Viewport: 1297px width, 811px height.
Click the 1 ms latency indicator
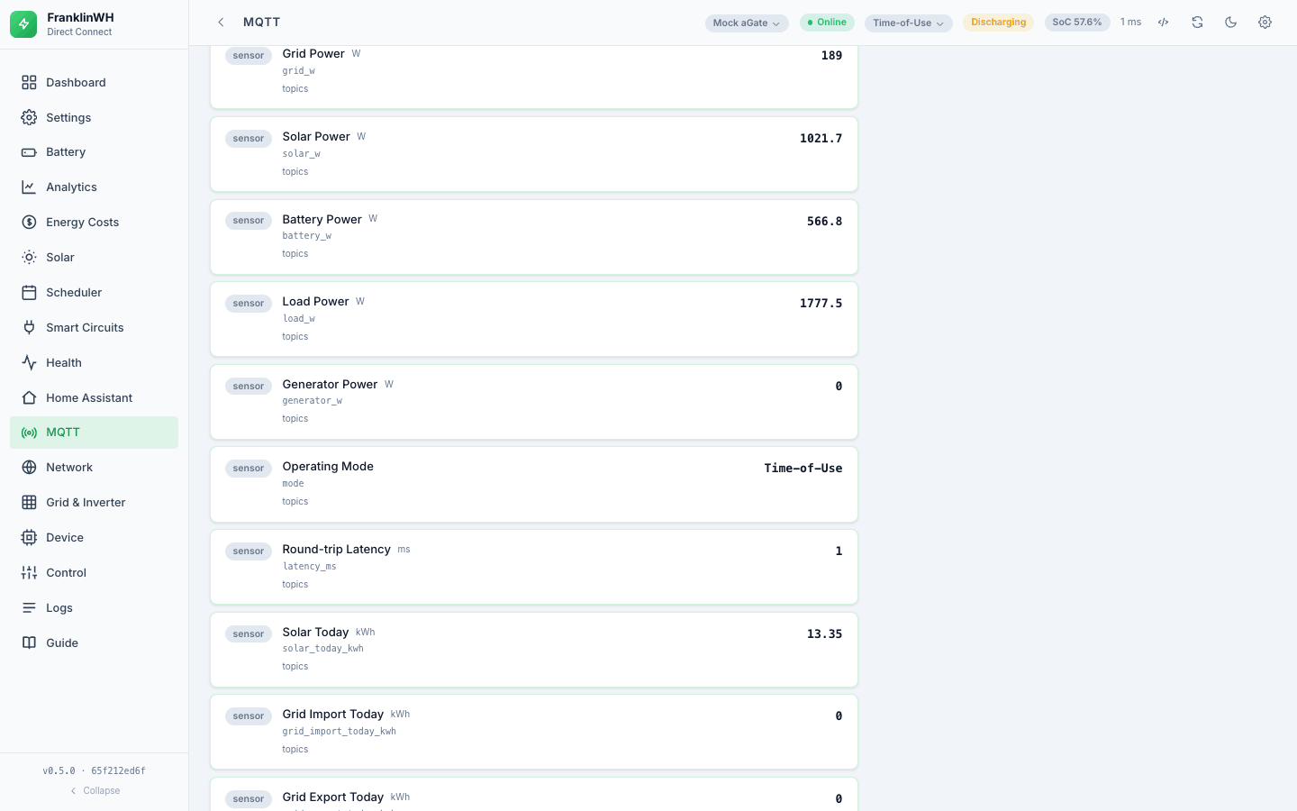1130,23
